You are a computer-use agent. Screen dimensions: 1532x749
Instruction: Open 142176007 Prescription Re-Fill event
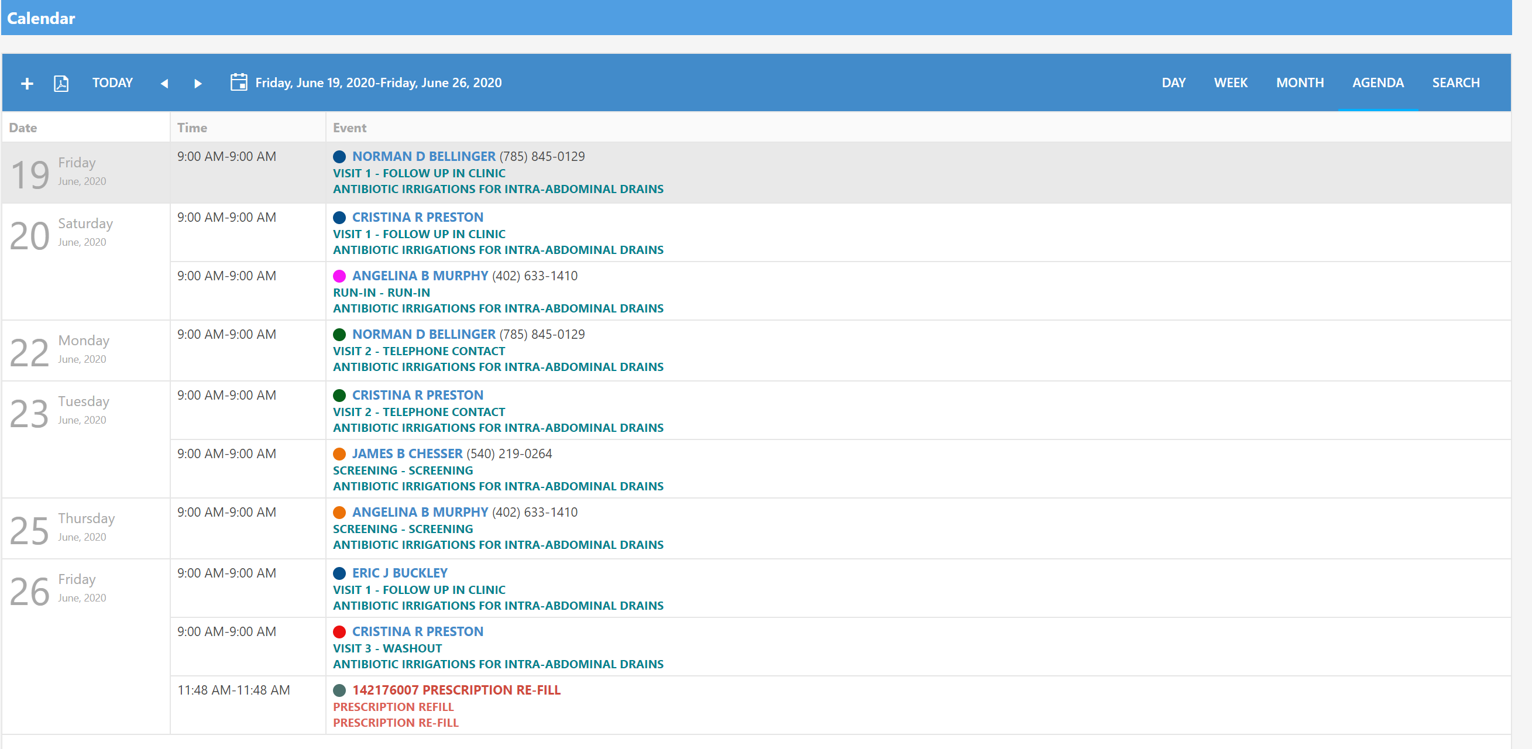point(456,690)
